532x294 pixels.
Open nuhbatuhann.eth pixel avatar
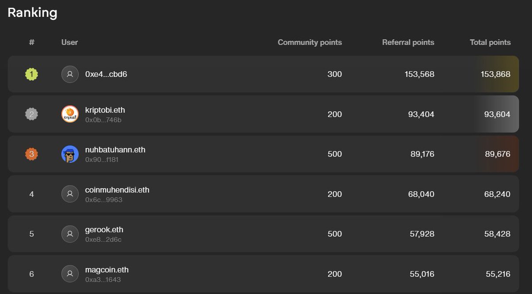(70, 154)
